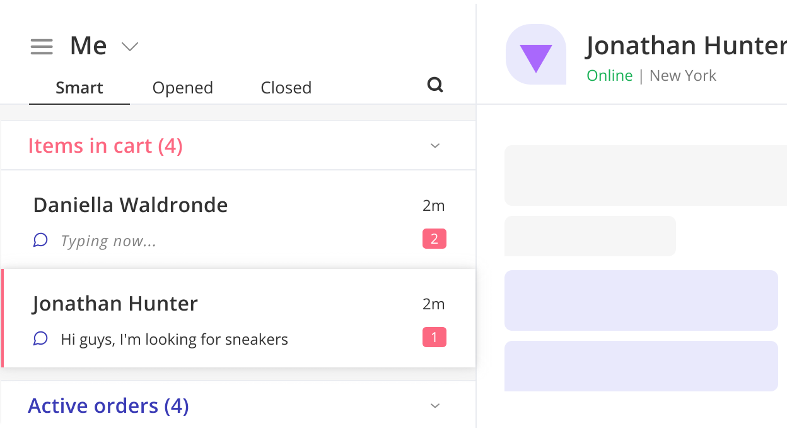
Task: Click the Items in cart (4) heading
Action: click(105, 146)
